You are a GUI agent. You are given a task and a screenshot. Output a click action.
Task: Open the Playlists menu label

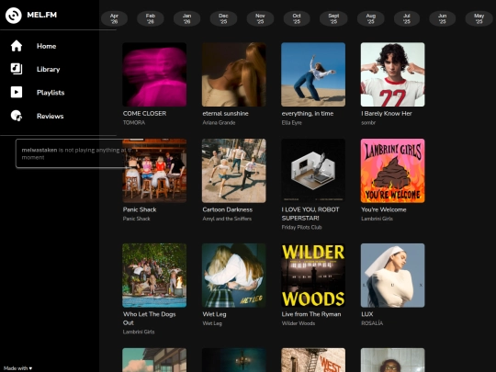[x=51, y=93]
